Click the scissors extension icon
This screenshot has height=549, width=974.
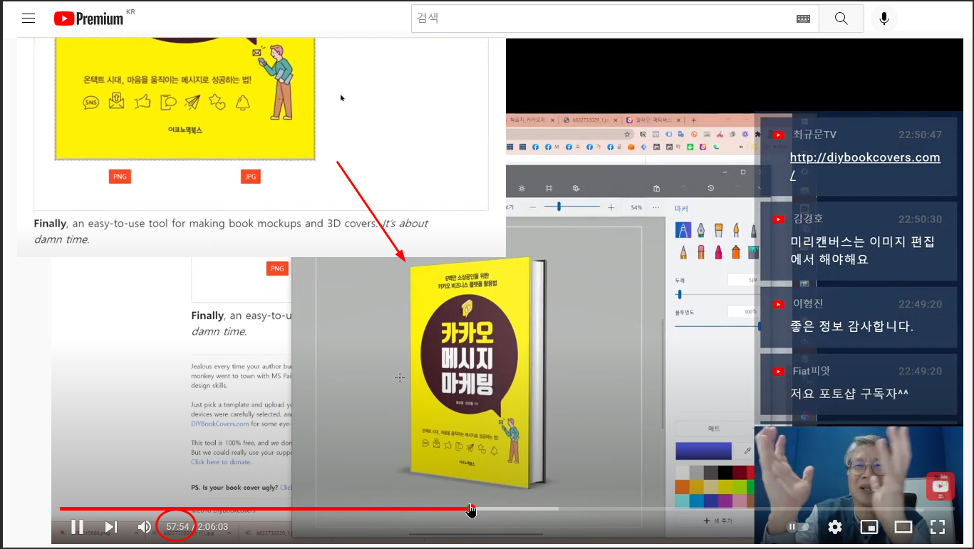(720, 134)
